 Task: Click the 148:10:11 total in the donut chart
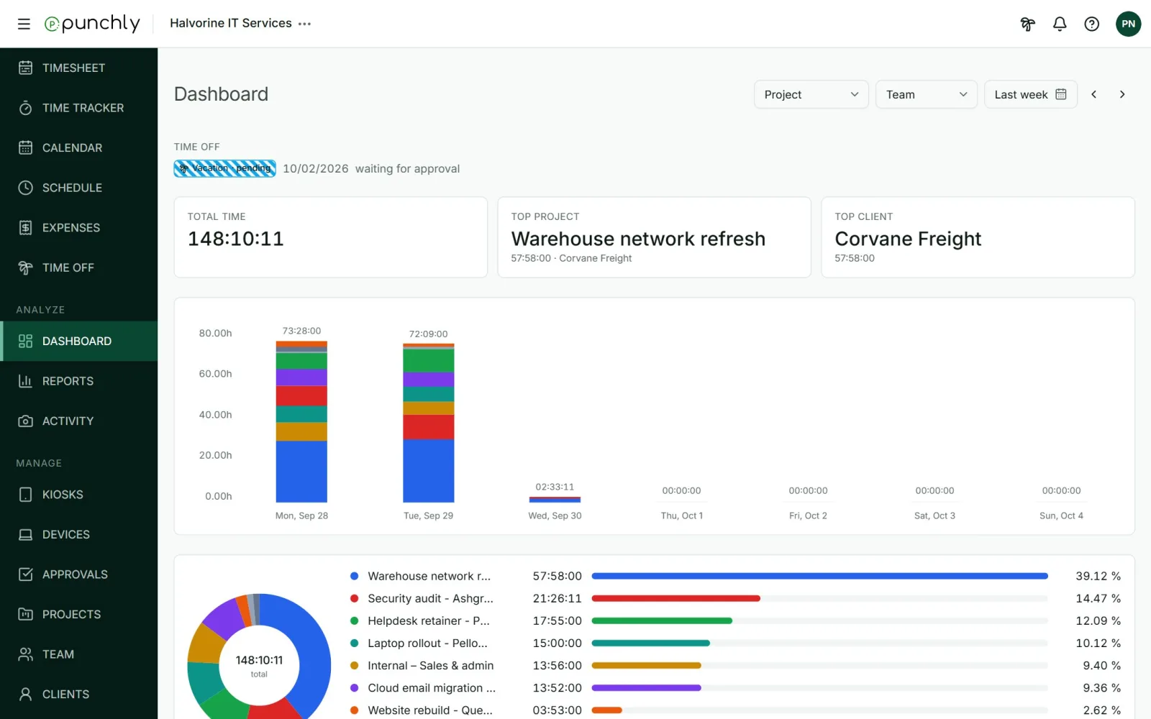point(259,660)
